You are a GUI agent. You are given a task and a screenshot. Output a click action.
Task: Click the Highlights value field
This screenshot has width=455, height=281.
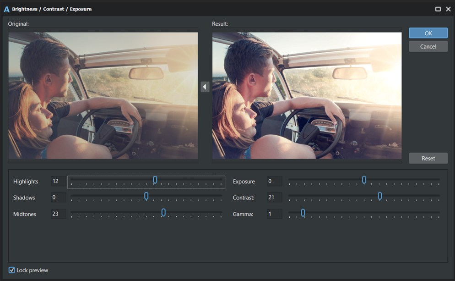58,182
